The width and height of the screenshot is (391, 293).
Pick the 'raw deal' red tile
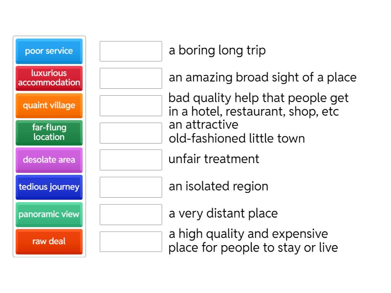click(x=49, y=242)
